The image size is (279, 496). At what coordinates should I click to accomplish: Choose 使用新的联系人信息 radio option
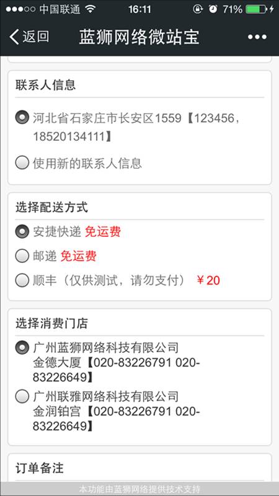pos(22,163)
